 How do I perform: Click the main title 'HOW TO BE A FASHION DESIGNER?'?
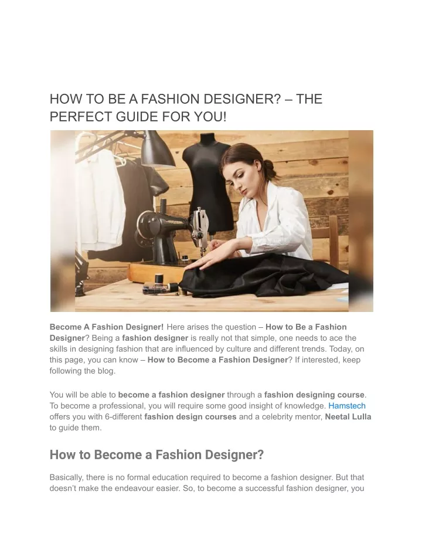(165, 99)
